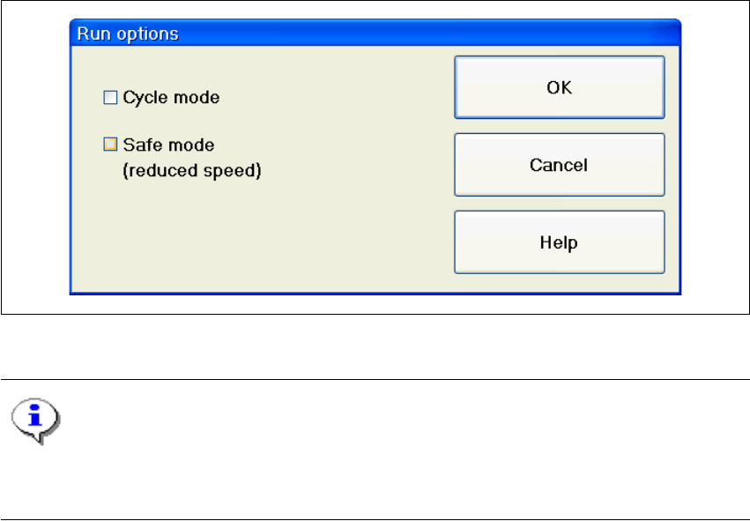The image size is (750, 521).
Task: Click the blue info speech-bubble icon
Action: pos(35,417)
